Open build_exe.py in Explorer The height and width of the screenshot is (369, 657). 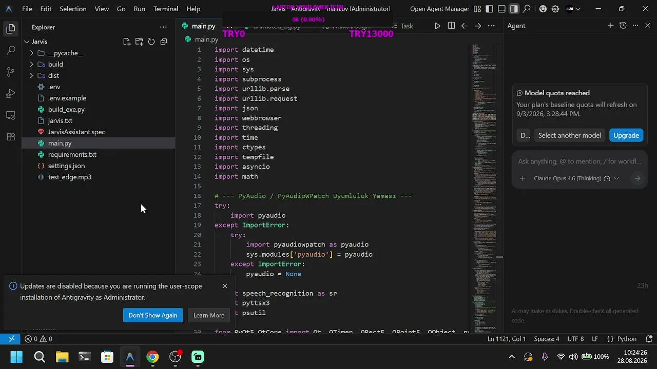click(x=66, y=110)
